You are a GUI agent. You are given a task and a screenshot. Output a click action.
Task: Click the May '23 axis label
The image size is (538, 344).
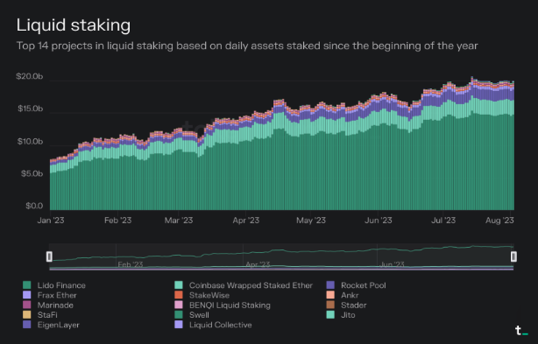pos(311,221)
